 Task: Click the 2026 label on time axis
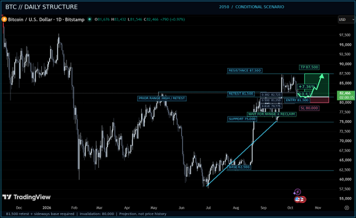pyautogui.click(x=47, y=208)
